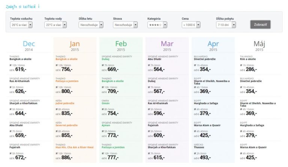288x167 pixels.
Task: Click airplane icon in Mar Abu Dhabi listing
Action: coord(149,65)
